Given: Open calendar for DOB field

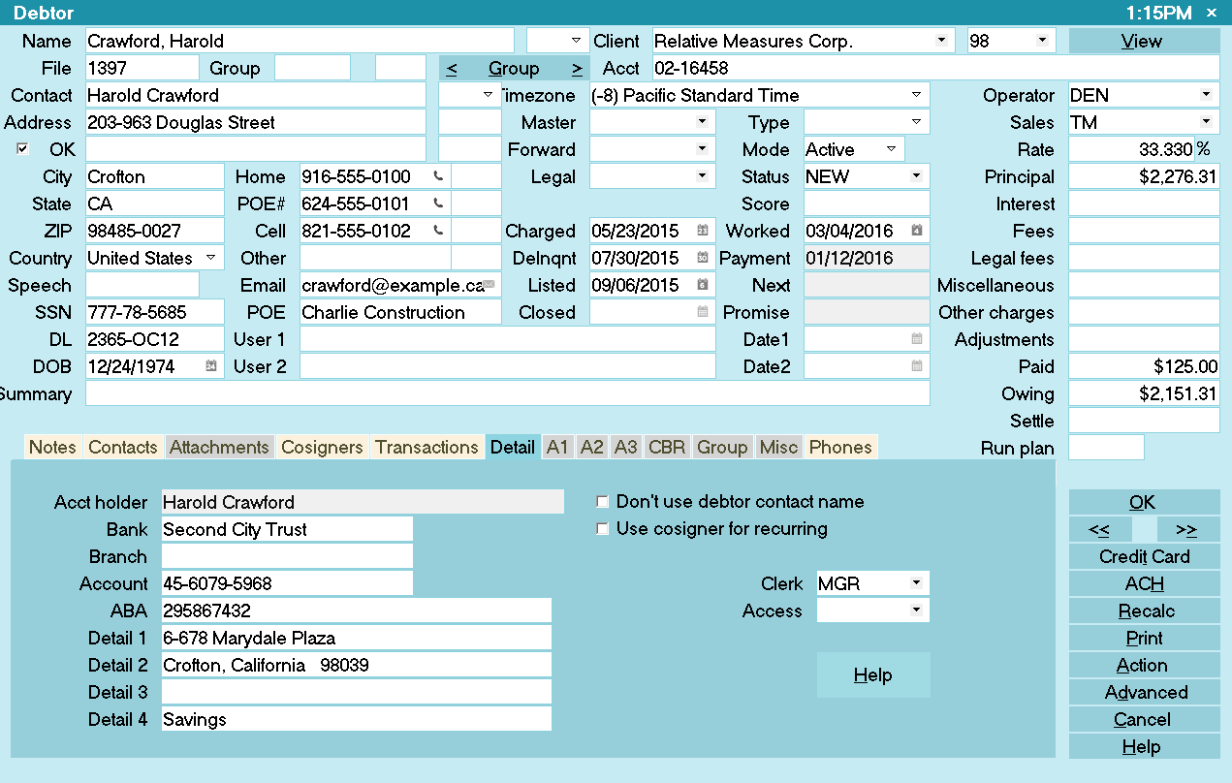Looking at the screenshot, I should pyautogui.click(x=211, y=366).
